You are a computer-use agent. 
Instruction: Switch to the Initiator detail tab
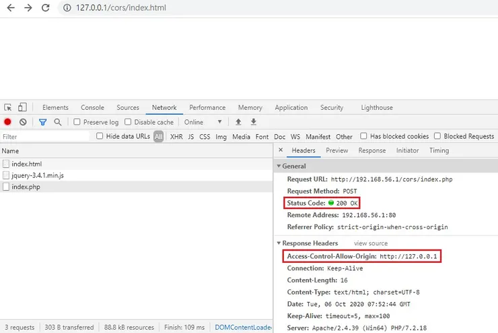pyautogui.click(x=407, y=150)
